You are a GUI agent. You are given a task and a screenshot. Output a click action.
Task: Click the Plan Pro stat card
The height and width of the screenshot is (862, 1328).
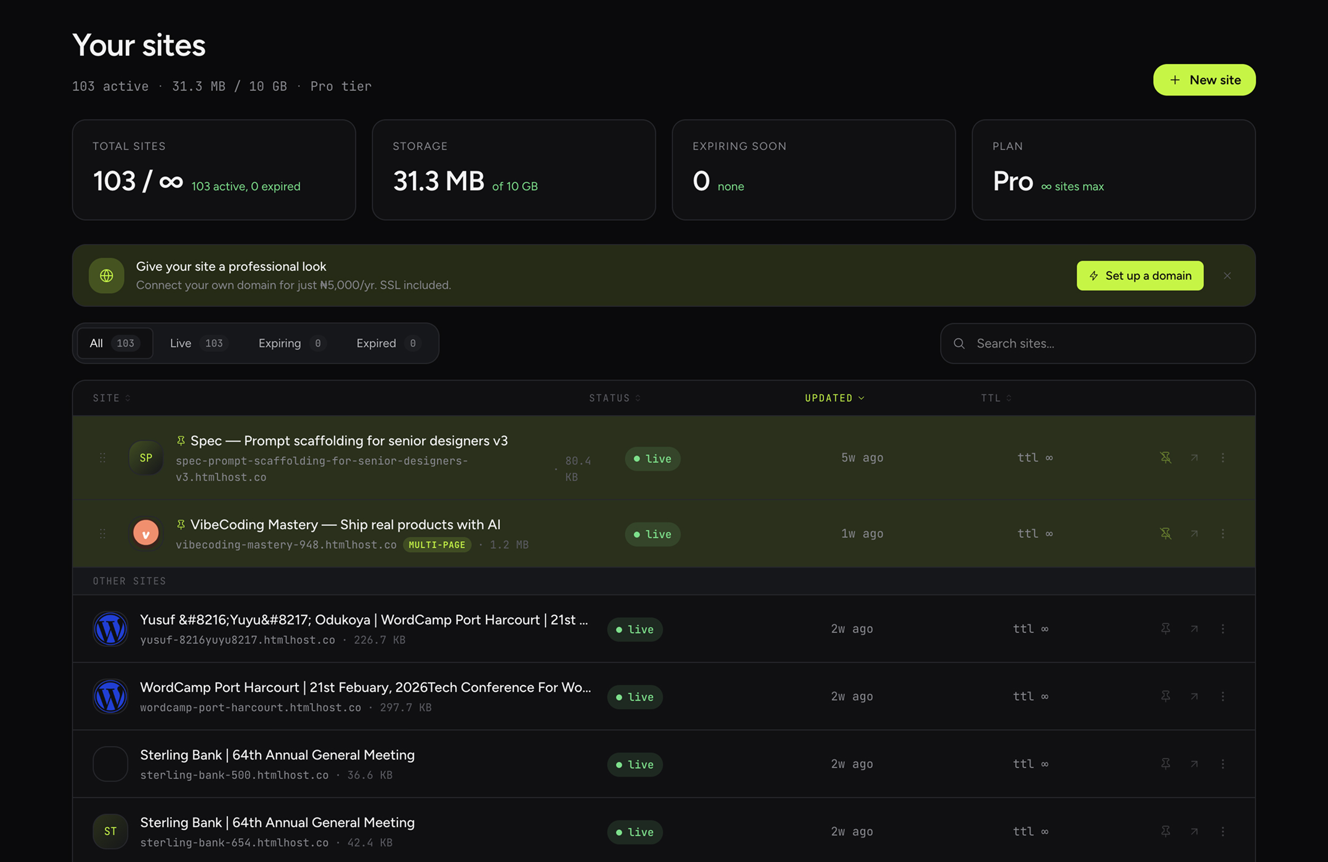[1113, 169]
